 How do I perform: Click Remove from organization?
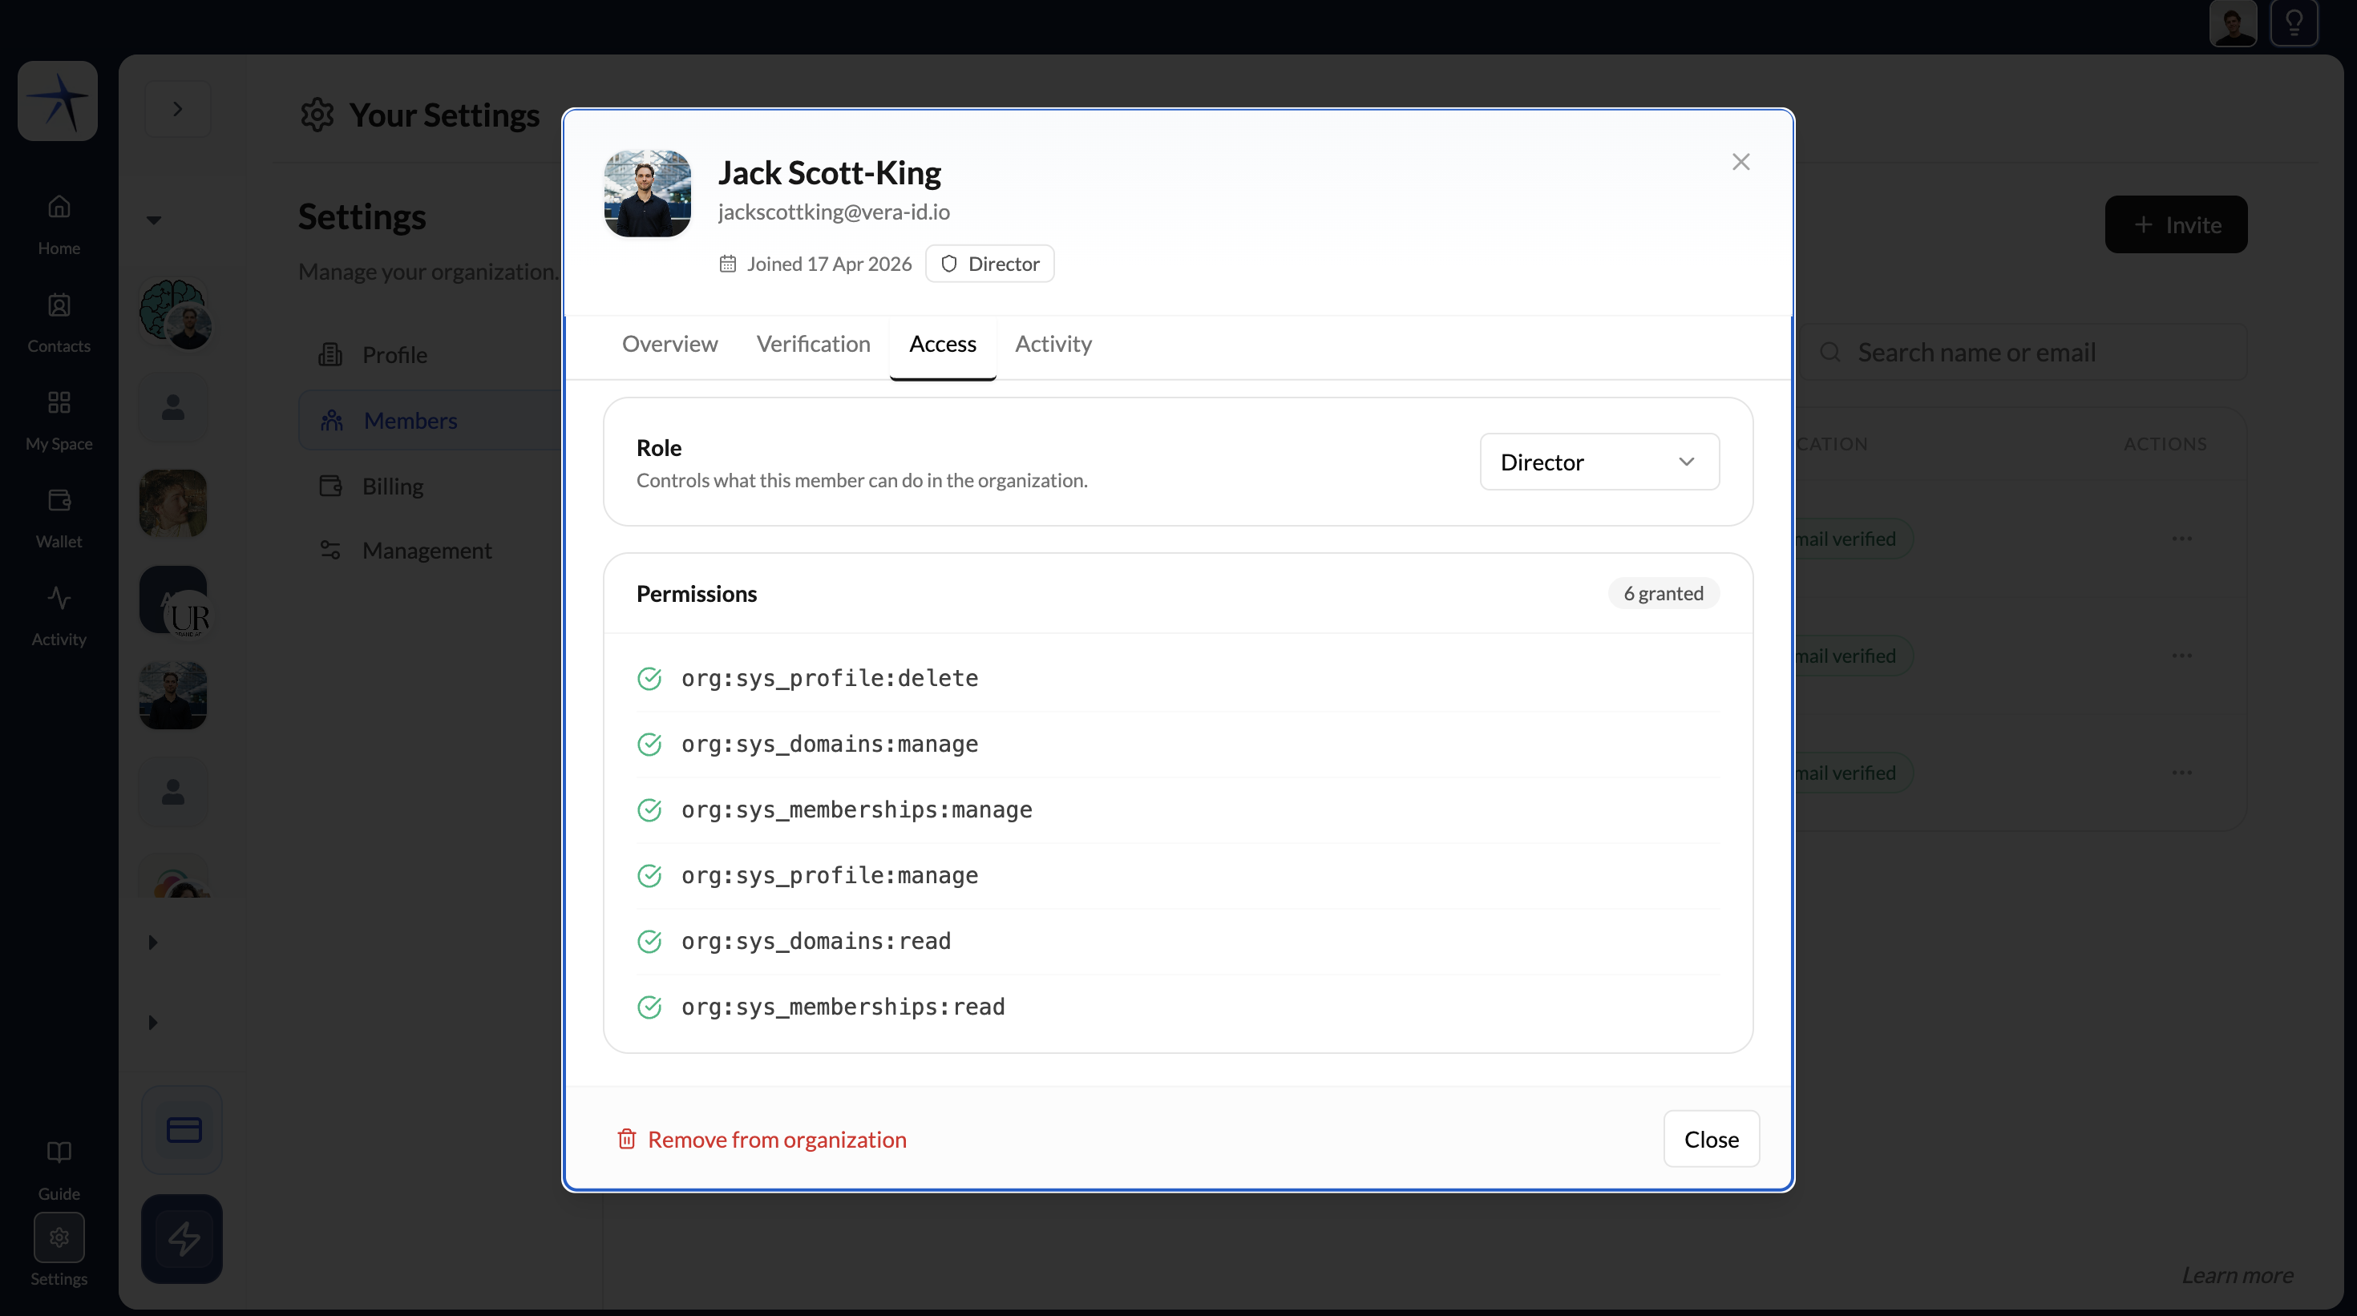pyautogui.click(x=762, y=1139)
